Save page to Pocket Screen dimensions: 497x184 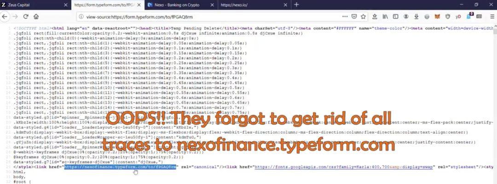click(x=354, y=17)
